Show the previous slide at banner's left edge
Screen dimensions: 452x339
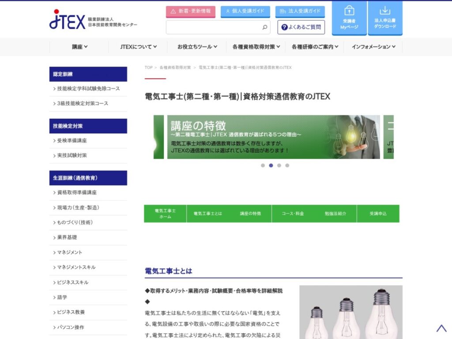click(158, 137)
